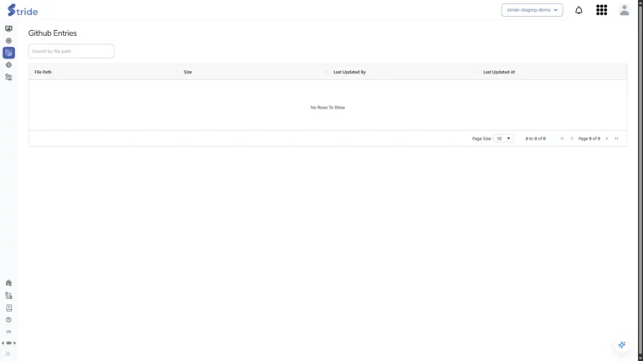643x361 pixels.
Task: Go to first page of results
Action: [562, 139]
